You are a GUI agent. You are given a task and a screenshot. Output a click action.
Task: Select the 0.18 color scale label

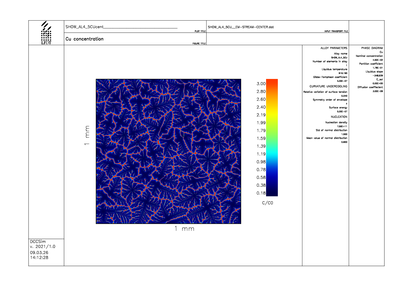coord(261,193)
